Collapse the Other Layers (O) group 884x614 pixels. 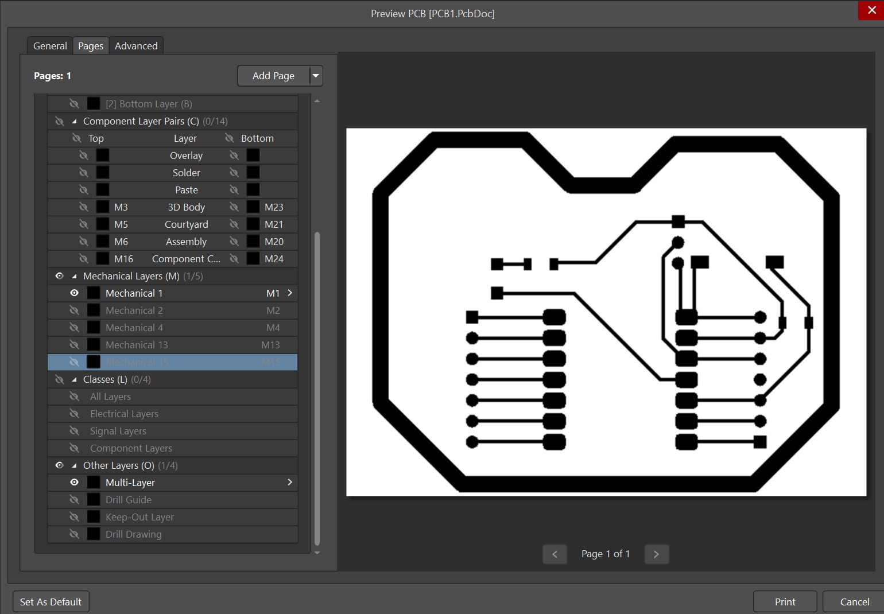pyautogui.click(x=74, y=465)
